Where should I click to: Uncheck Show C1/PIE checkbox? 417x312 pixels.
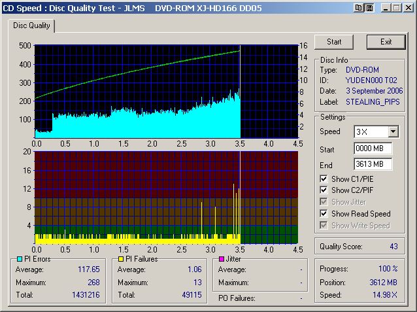point(324,179)
